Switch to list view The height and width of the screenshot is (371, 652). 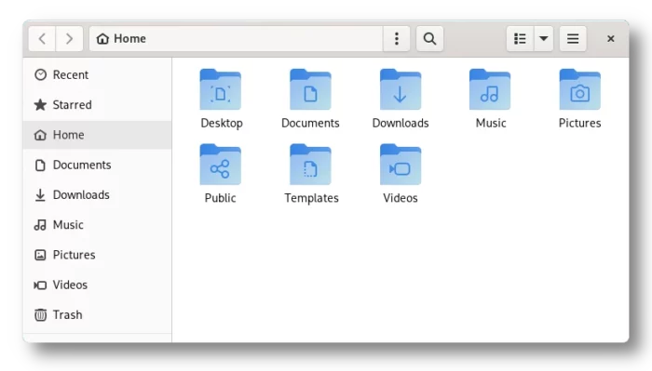click(x=520, y=39)
